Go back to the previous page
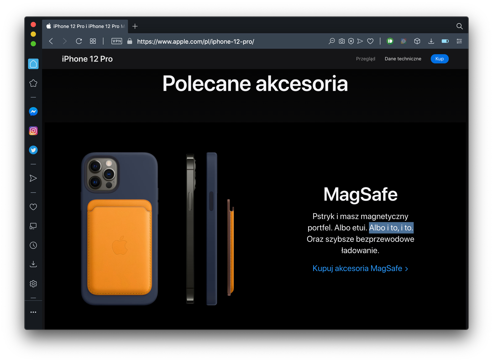This screenshot has height=362, width=493. 51,41
